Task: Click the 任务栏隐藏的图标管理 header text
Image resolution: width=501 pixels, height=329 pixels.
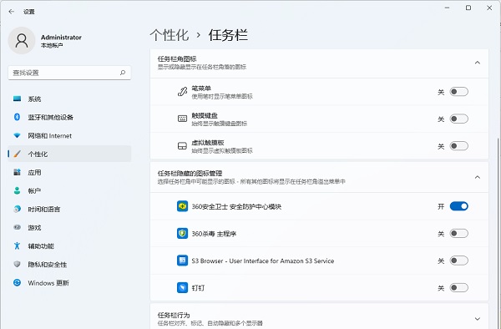Action: 190,173
